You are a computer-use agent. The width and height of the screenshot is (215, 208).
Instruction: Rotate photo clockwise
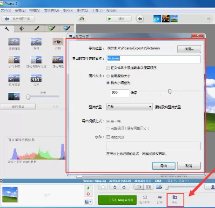tap(124, 187)
